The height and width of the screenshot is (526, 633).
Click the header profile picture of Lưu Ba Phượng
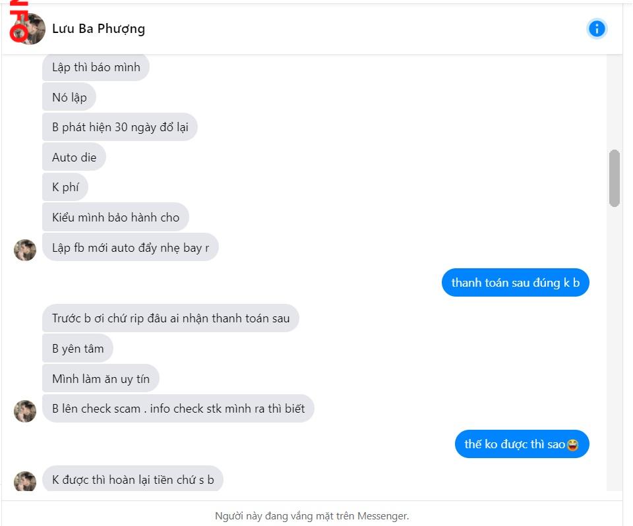coord(28,29)
